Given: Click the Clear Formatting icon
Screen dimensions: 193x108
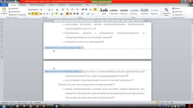Looking at the screenshot, I should (x=63, y=10).
